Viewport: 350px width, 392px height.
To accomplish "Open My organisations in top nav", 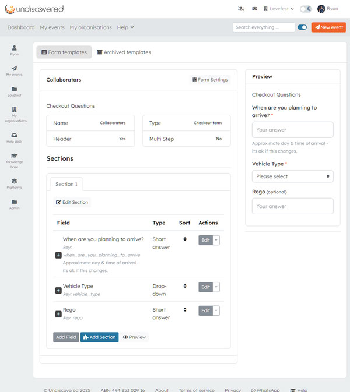I will [90, 27].
